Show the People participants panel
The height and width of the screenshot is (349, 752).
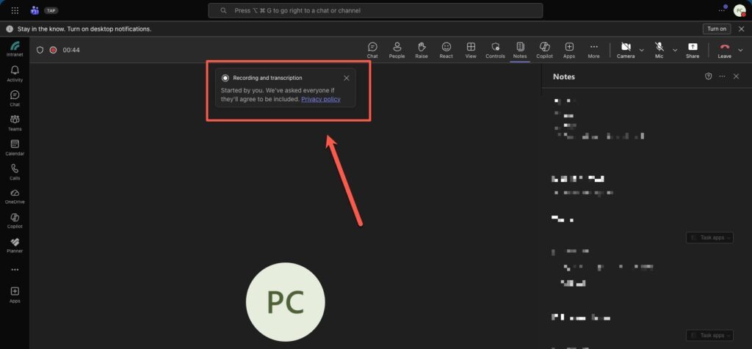point(397,49)
